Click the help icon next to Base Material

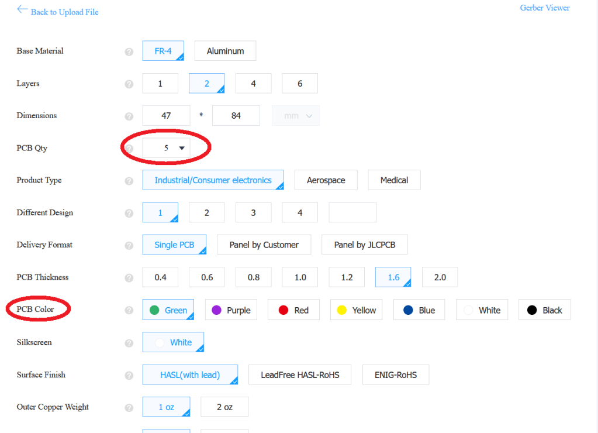(129, 51)
